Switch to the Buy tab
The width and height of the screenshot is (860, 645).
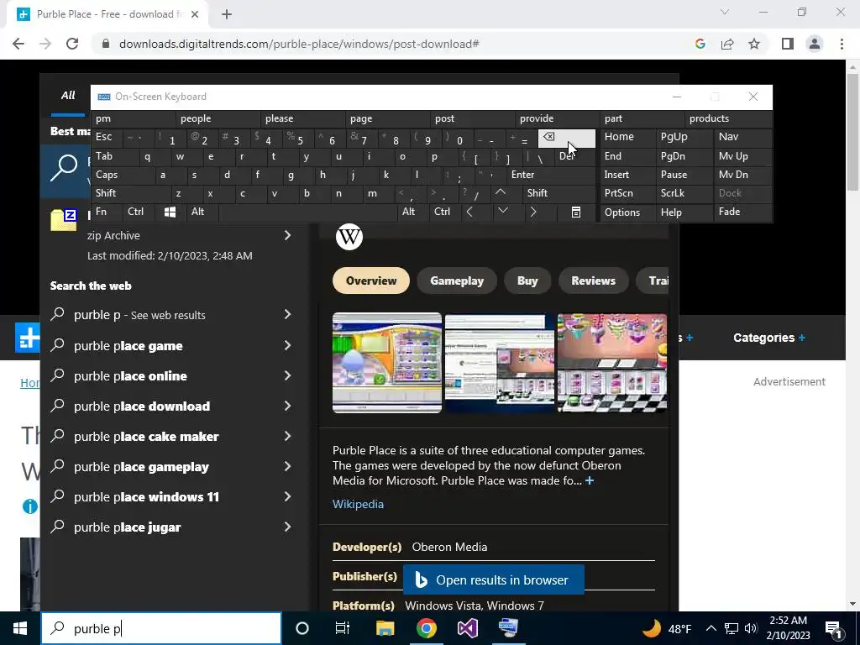pos(527,281)
